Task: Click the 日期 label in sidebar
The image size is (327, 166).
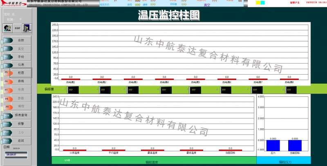Action: pyautogui.click(x=7, y=147)
